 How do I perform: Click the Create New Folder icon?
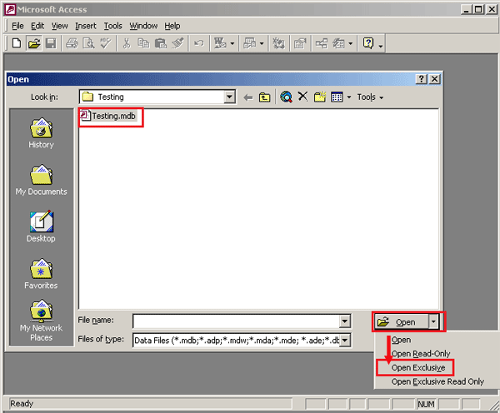coord(320,97)
